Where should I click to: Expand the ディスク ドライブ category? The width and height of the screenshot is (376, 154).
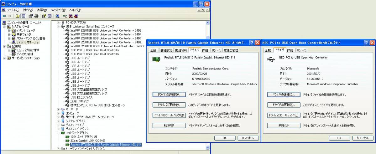click(58, 125)
